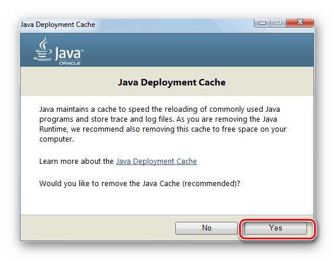Viewport: 334px width, 261px height.
Task: Minimize the Java Deployment Cache dialog
Action: [x=263, y=22]
